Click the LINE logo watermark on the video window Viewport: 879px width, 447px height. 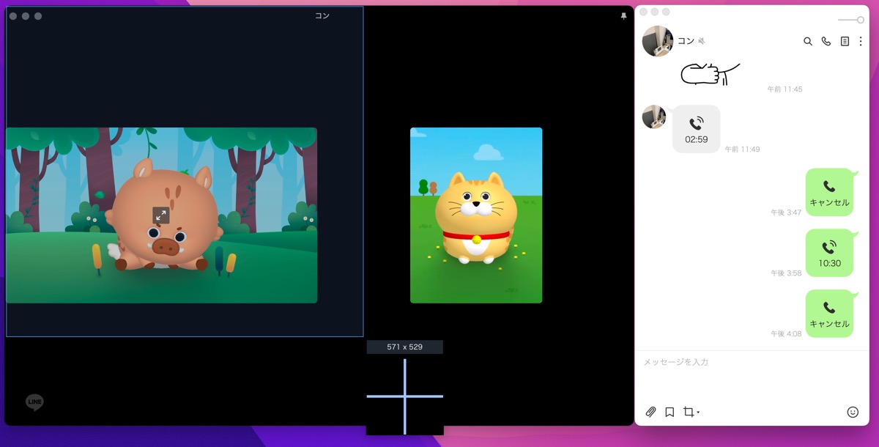pos(34,402)
